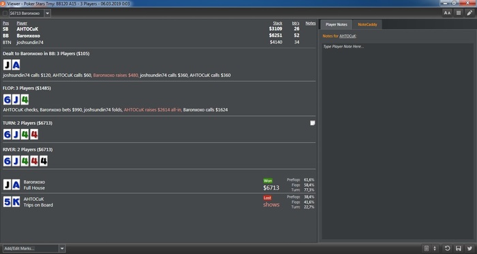Image resolution: width=477 pixels, height=254 pixels.
Task: Click the 5 card in AHTOCuK's shown hand
Action: click(7, 202)
